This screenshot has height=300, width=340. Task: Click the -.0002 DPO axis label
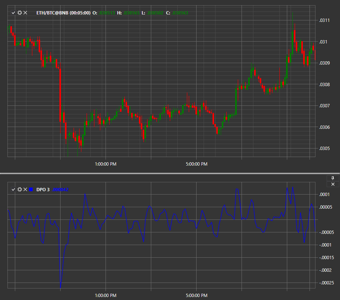[325, 270]
